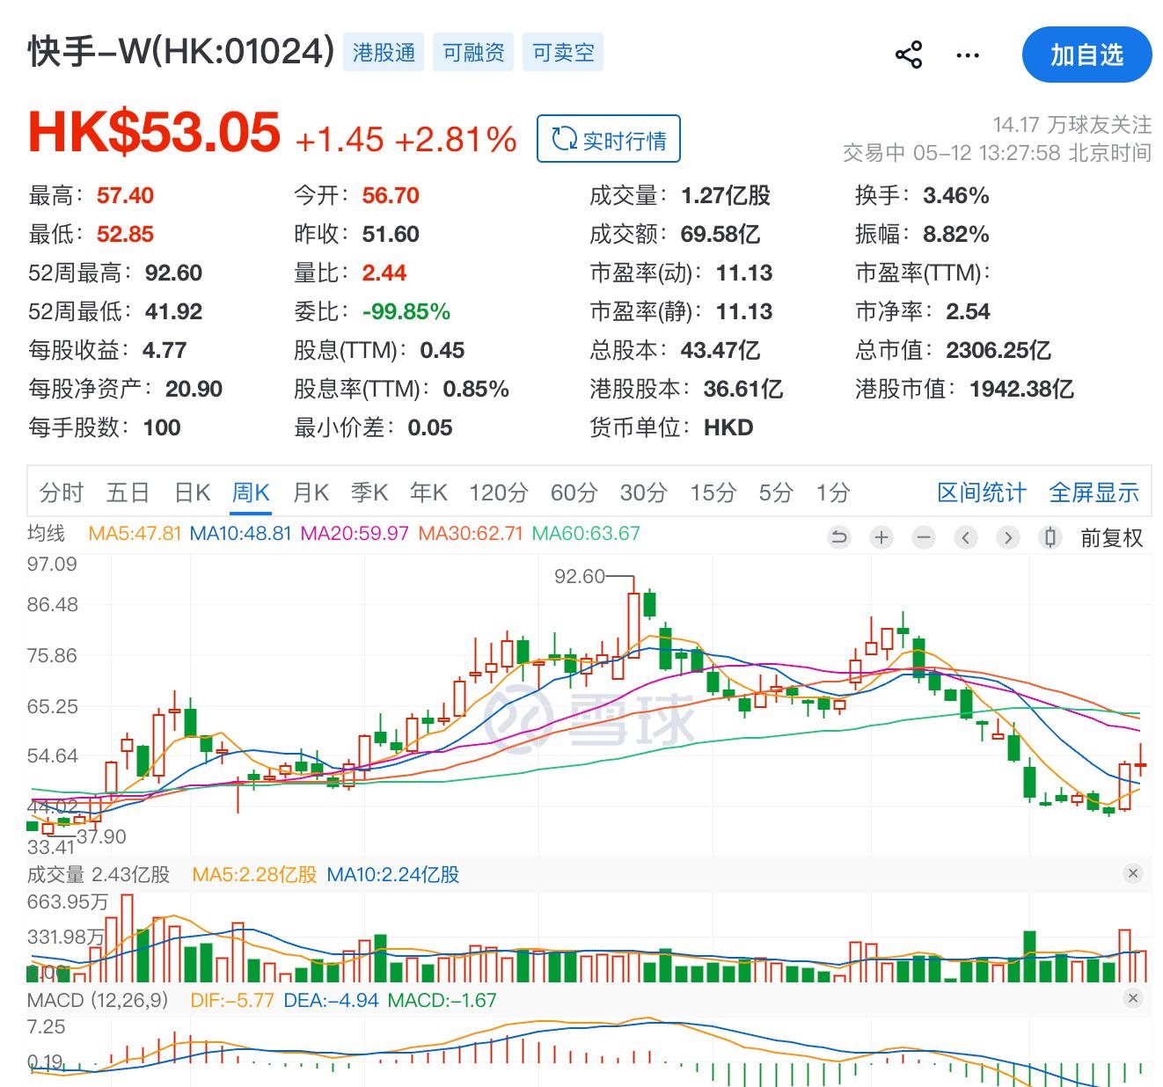Screen dimensions: 1163x1087
Task: Click the 昨收 51.60 value
Action: [x=391, y=234]
